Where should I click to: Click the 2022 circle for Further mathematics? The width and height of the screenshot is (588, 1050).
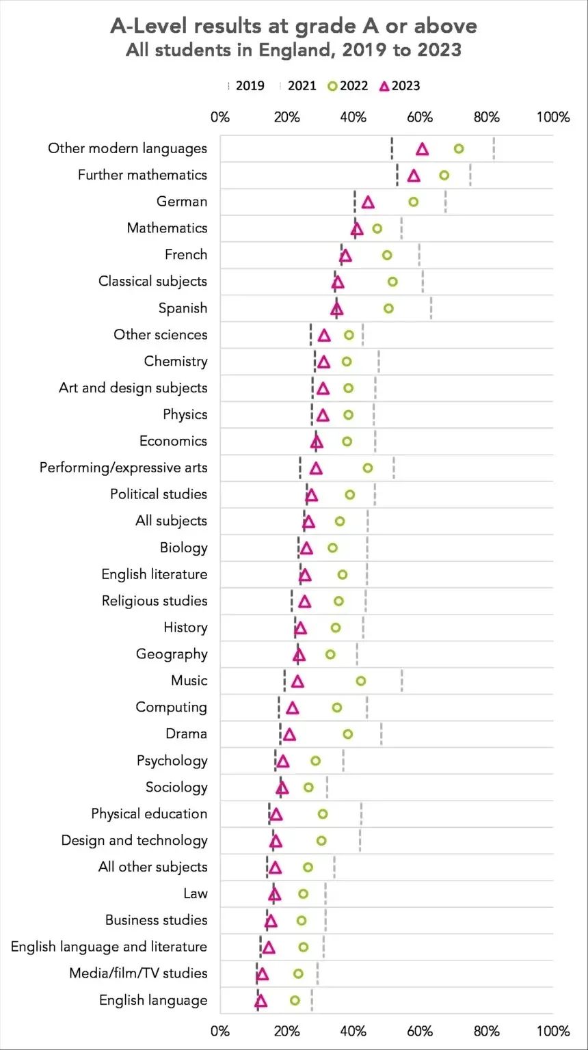click(x=444, y=175)
